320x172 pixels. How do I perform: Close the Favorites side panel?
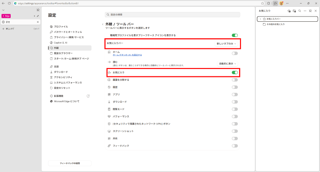click(x=316, y=11)
